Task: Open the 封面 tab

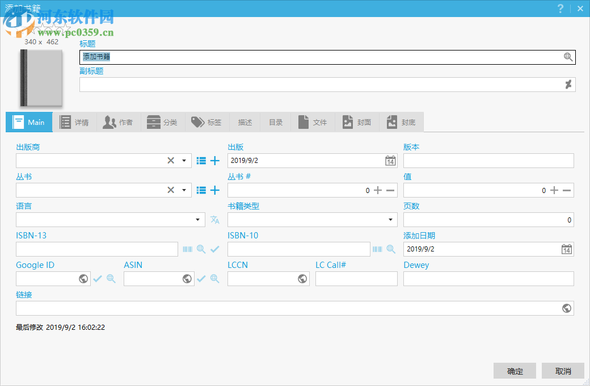Action: pyautogui.click(x=356, y=121)
